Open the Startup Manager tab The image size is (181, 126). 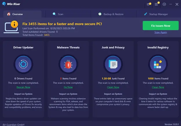(156, 14)
